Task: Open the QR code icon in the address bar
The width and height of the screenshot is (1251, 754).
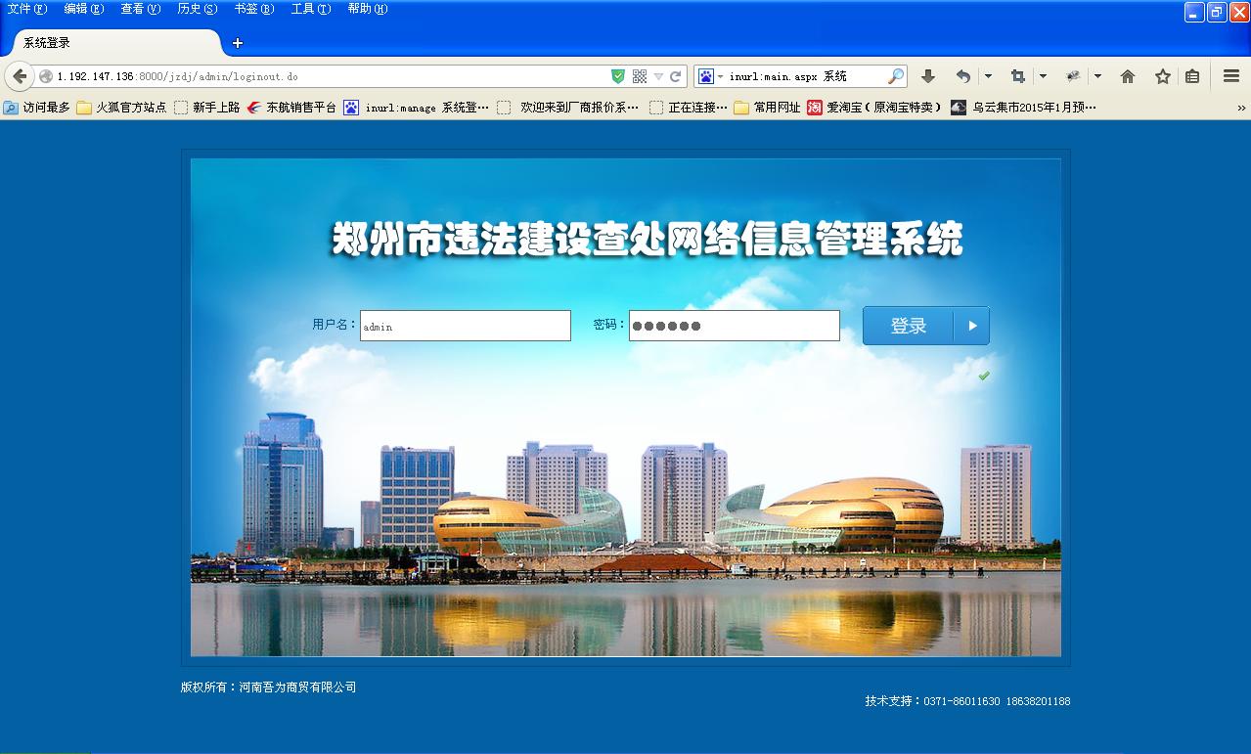Action: pos(640,76)
